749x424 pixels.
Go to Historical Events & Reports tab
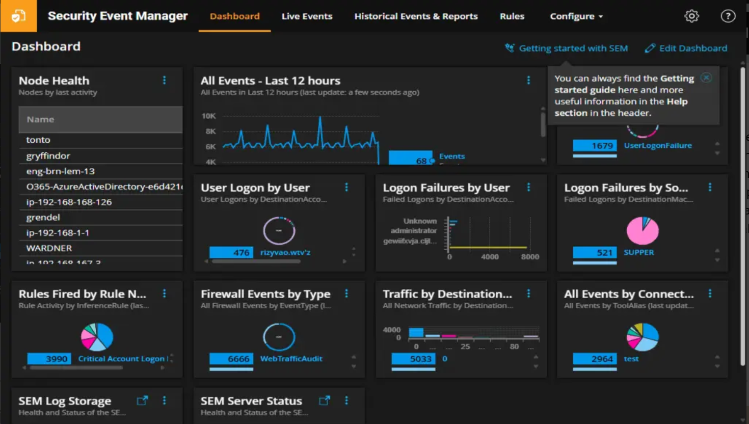[416, 16]
